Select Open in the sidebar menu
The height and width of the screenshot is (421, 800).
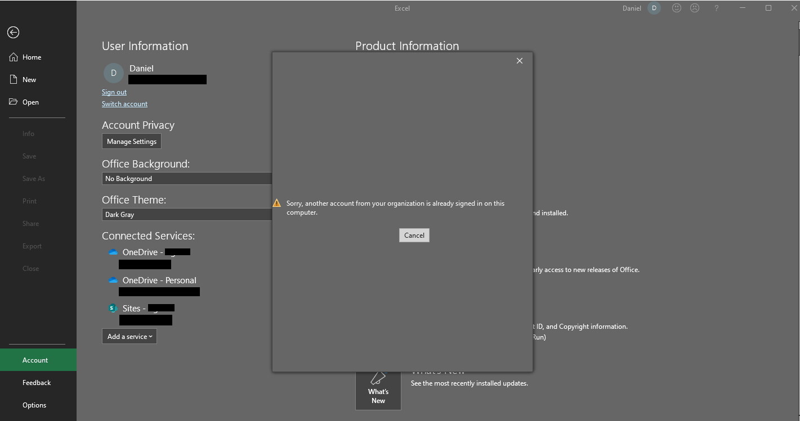pos(30,102)
